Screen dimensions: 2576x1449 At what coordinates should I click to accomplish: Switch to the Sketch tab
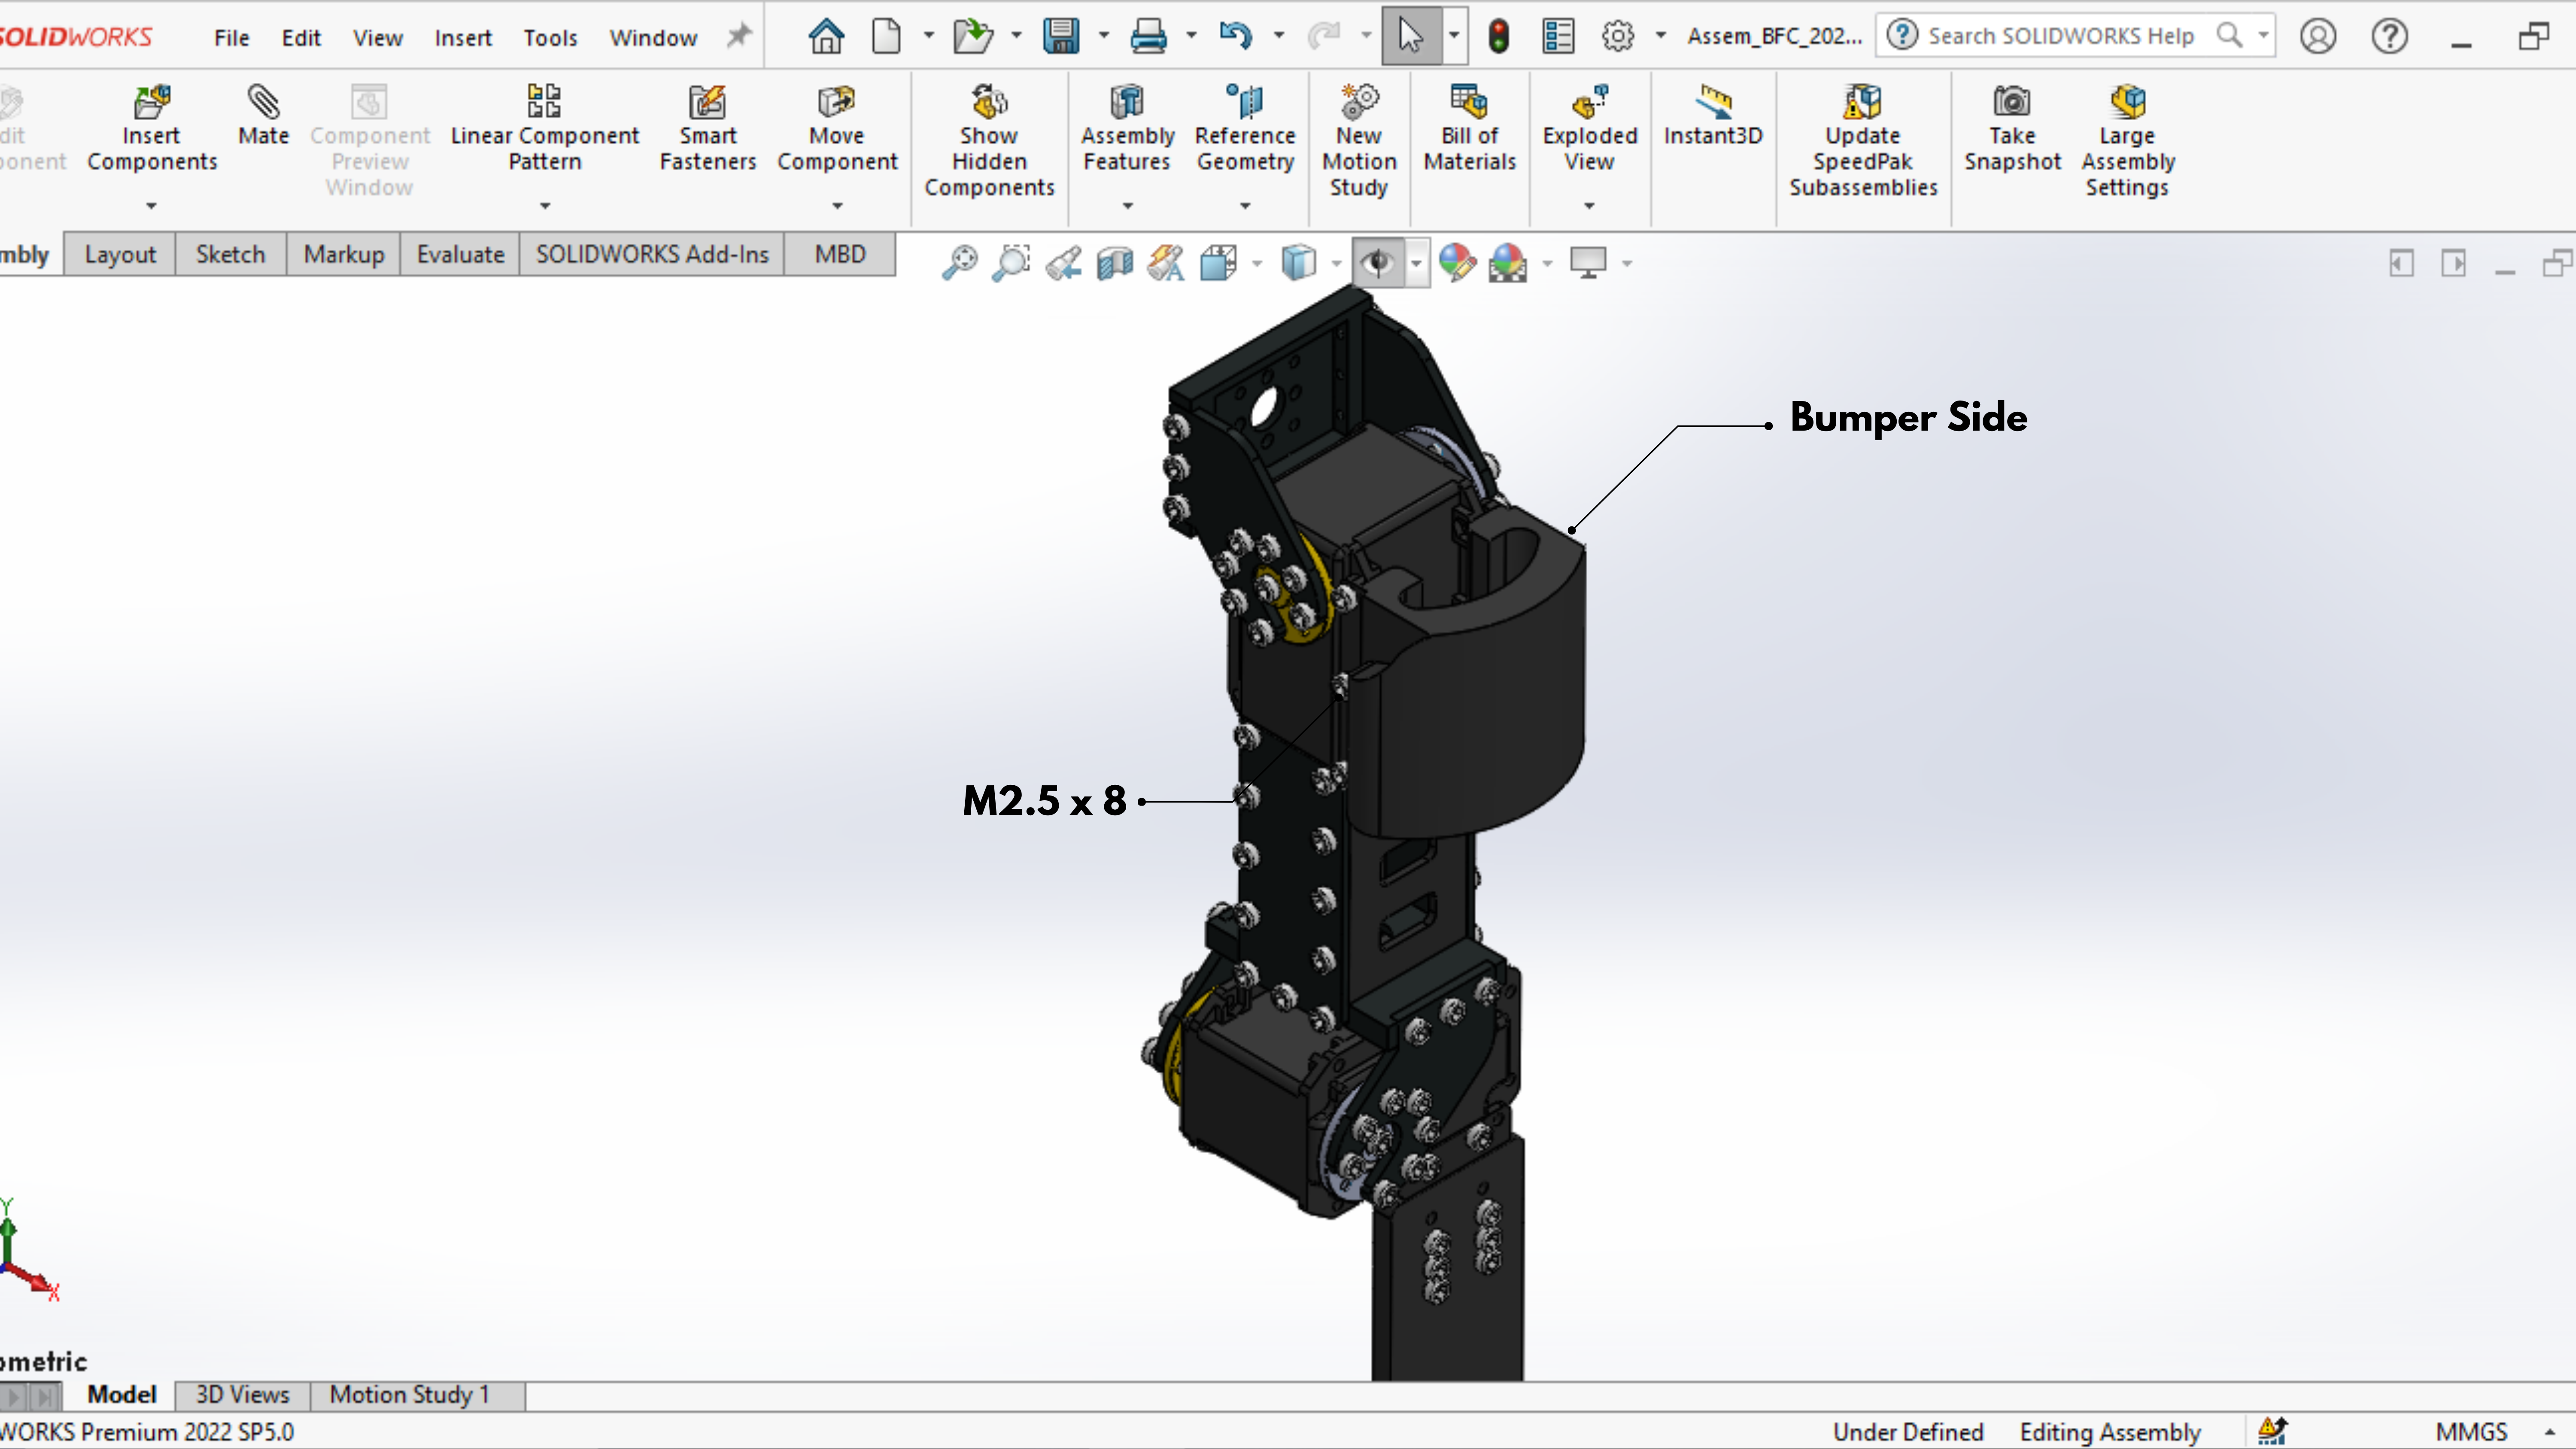[230, 254]
